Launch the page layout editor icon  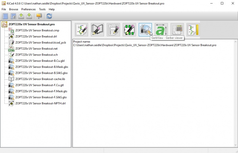(x=193, y=30)
